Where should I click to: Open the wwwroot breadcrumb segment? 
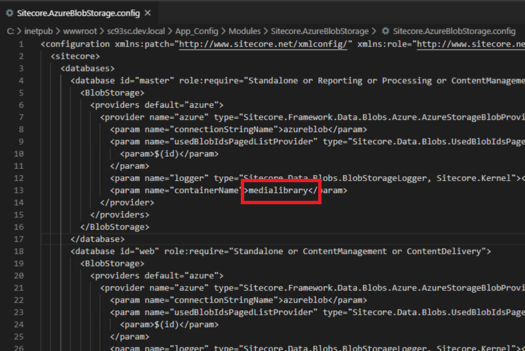(x=79, y=31)
